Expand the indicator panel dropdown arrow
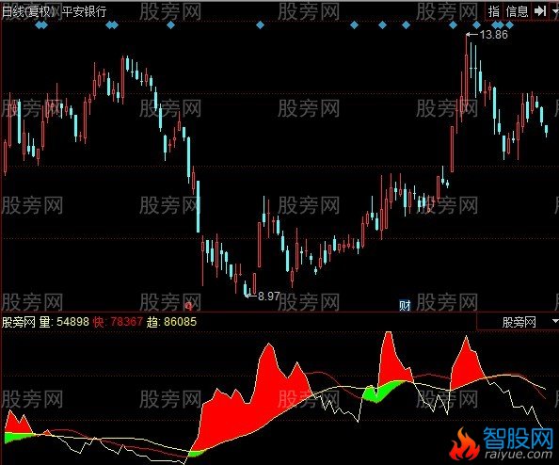Image resolution: width=559 pixels, height=465 pixels. coord(554,321)
